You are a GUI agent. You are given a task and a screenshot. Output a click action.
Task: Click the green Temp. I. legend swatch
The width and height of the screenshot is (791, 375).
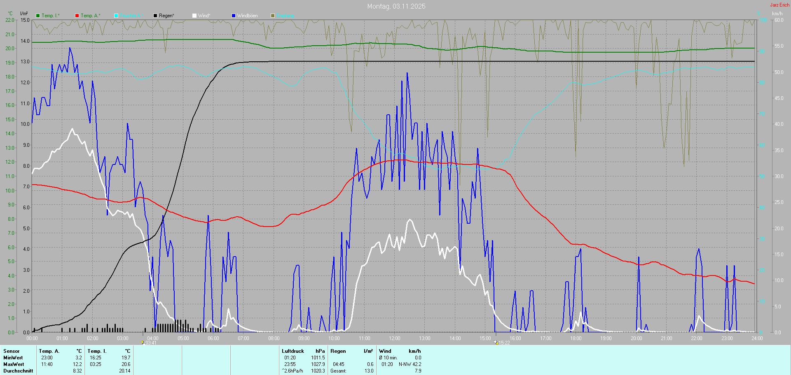coord(38,16)
